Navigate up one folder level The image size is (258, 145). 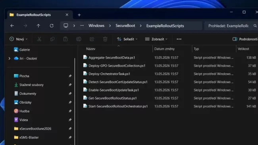click(39, 26)
